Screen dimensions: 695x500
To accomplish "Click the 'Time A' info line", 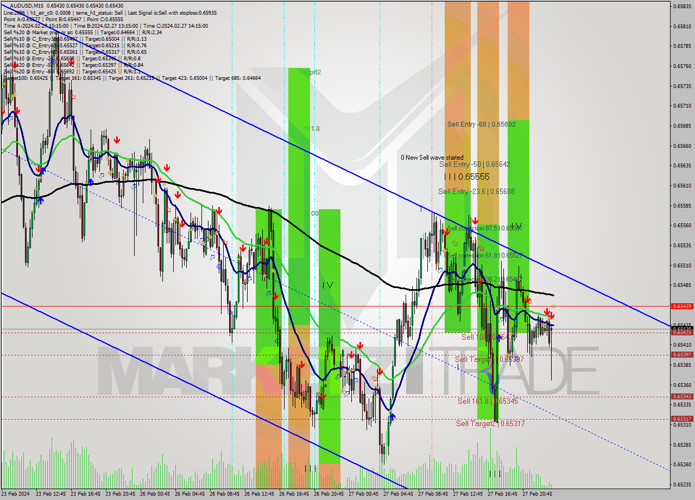I will click(x=106, y=26).
